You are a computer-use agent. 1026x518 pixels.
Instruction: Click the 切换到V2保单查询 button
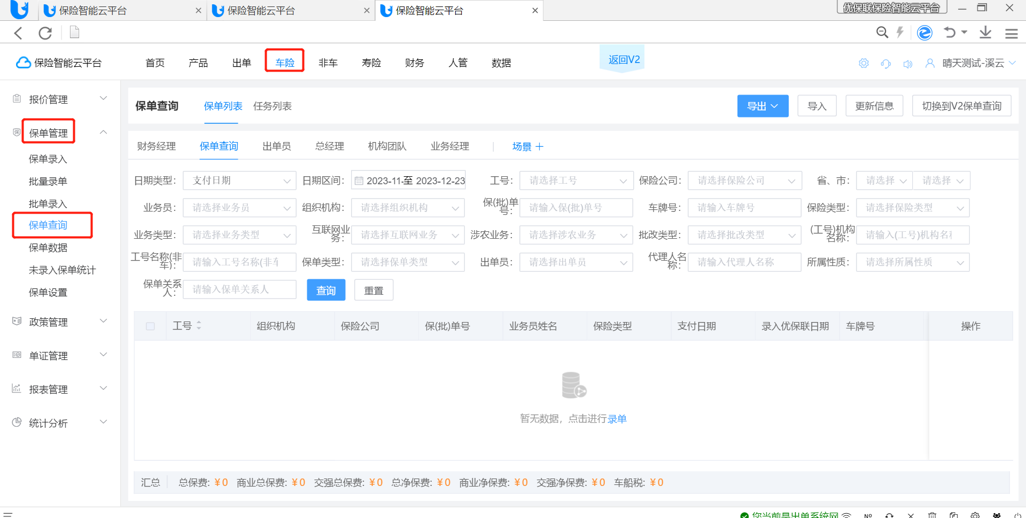click(x=962, y=106)
